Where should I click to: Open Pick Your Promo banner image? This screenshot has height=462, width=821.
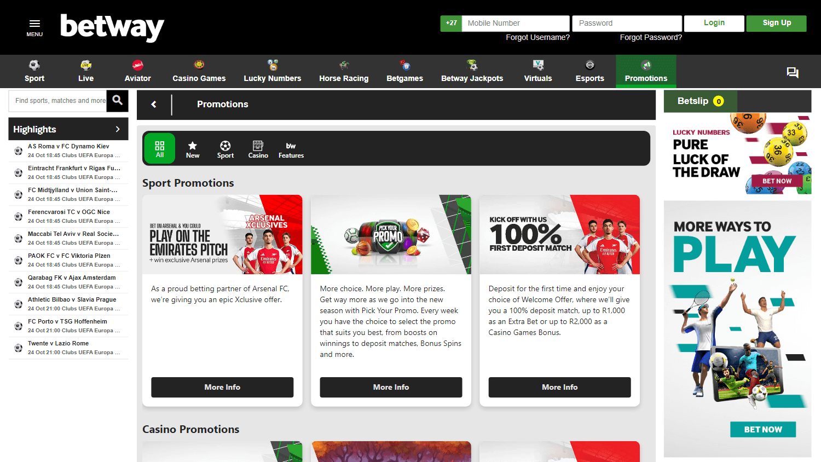coord(391,234)
